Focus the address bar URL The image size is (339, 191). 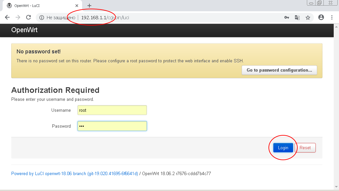click(166, 18)
